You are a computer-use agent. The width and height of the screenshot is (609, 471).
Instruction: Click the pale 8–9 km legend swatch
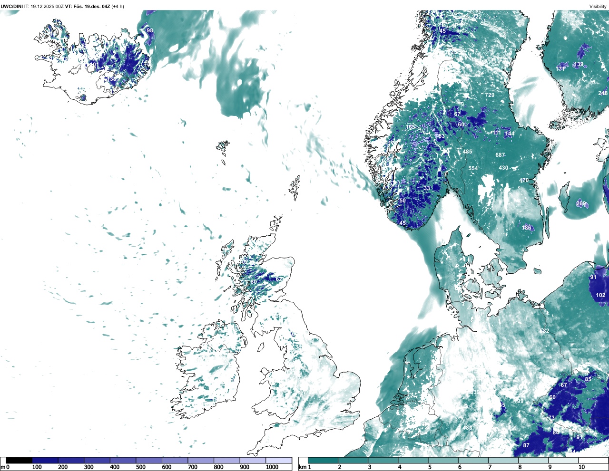(x=534, y=461)
